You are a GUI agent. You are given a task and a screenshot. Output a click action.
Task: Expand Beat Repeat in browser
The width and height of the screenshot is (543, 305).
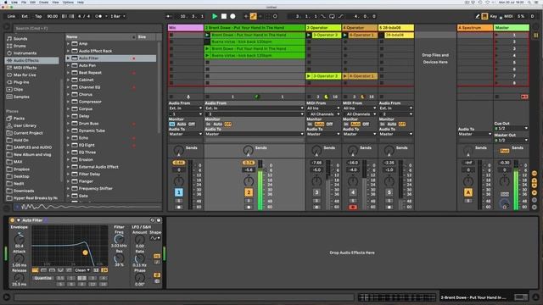tap(68, 73)
